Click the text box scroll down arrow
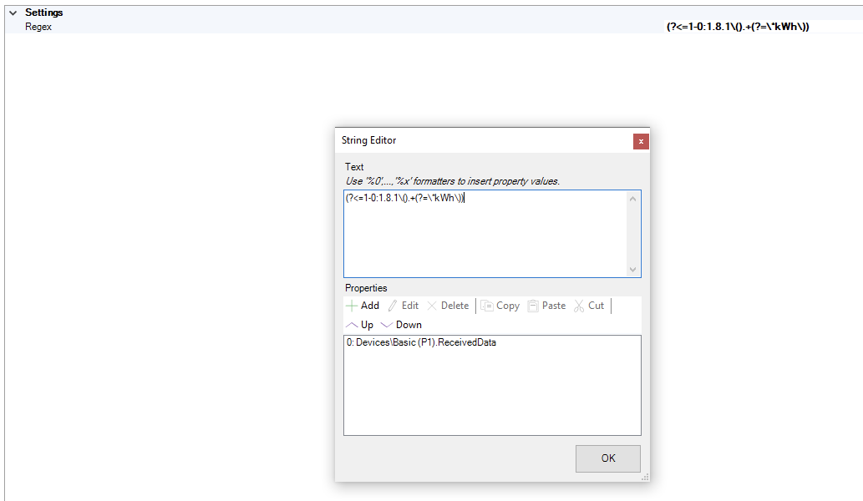The height and width of the screenshot is (501, 863). click(632, 269)
